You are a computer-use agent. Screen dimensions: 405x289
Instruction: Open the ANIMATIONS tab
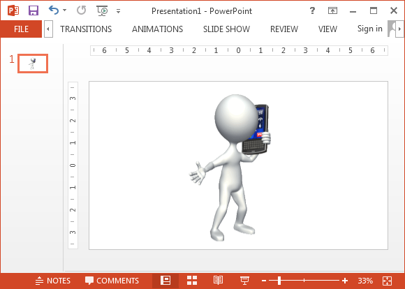pyautogui.click(x=158, y=29)
